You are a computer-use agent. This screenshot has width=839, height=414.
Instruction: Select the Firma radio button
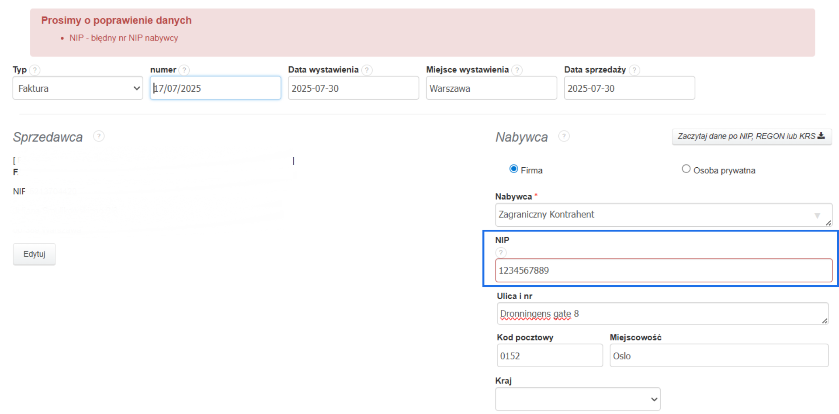pos(514,169)
